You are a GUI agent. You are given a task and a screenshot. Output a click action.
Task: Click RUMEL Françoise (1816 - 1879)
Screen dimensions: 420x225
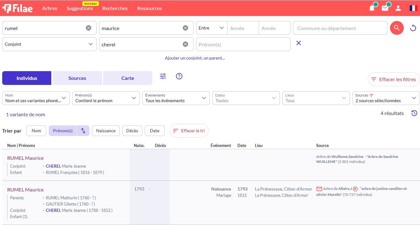point(75,172)
